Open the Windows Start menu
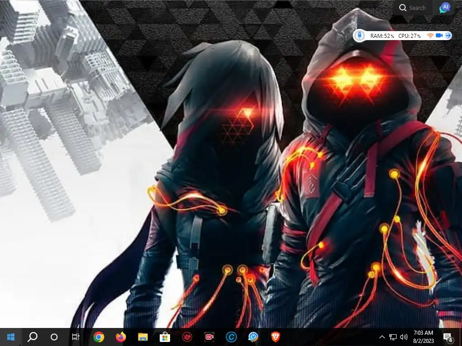 [11, 337]
